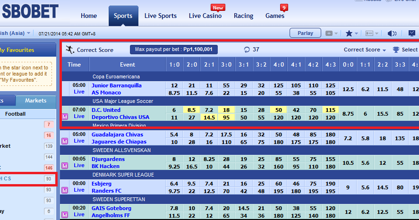Image resolution: width=419 pixels, height=220 pixels.
Task: Click the refresh odds icon
Action: 247,50
